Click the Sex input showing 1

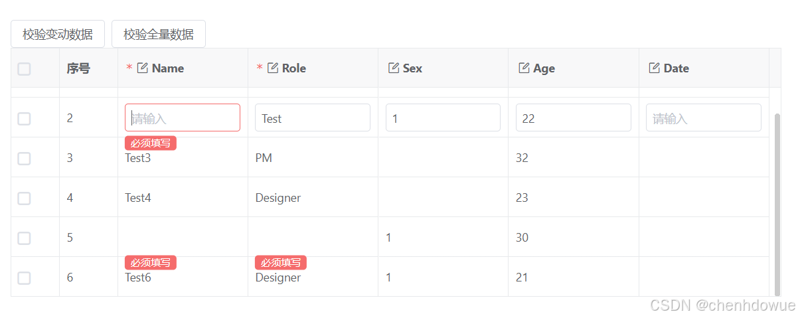pyautogui.click(x=443, y=118)
